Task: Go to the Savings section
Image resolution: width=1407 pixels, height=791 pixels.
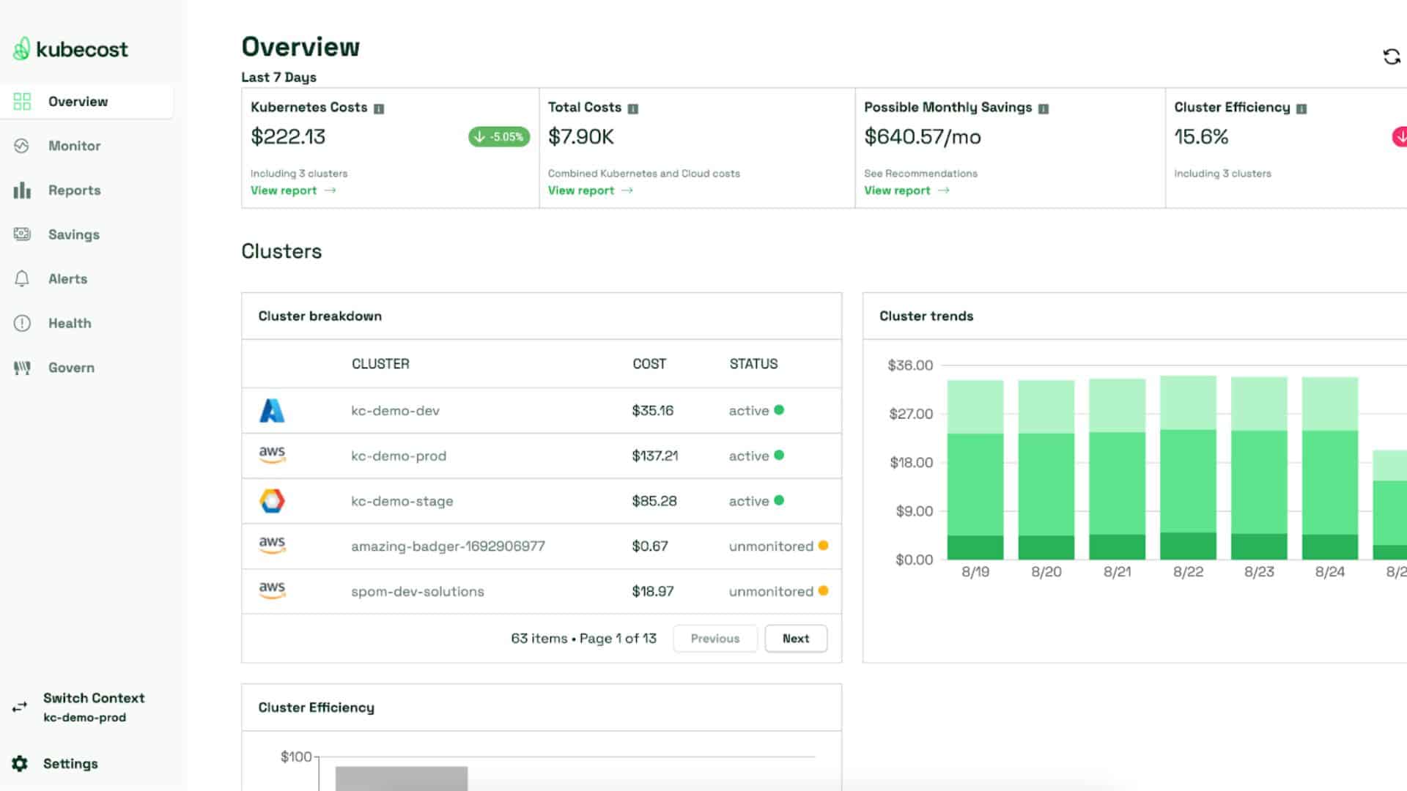Action: (x=73, y=234)
